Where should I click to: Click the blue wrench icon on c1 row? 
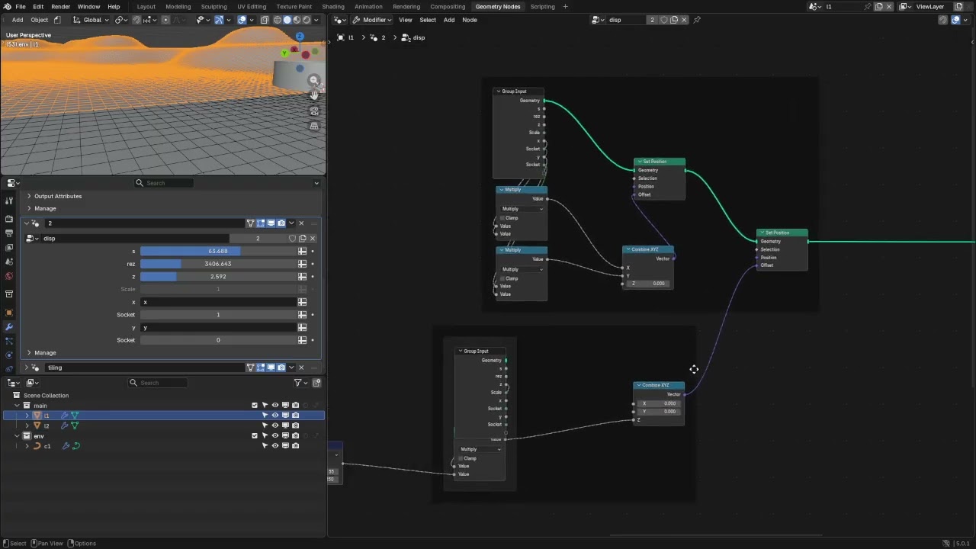(66, 446)
